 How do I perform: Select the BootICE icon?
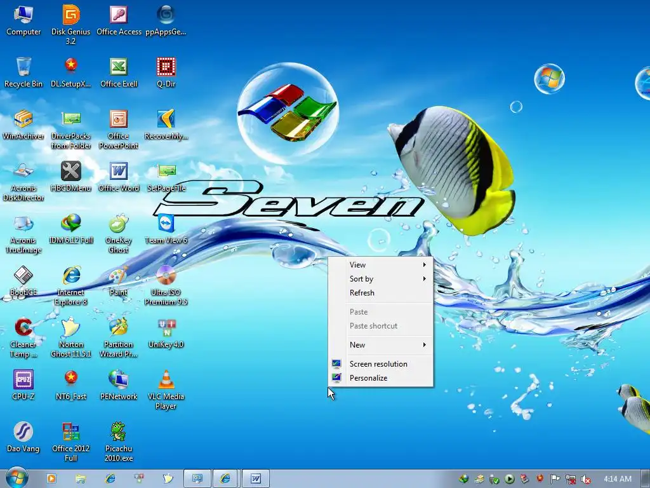[x=23, y=281]
